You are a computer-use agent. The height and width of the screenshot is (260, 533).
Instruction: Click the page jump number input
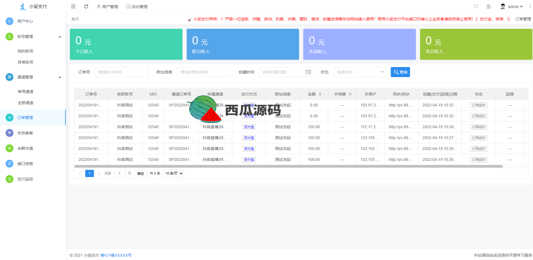coord(120,173)
